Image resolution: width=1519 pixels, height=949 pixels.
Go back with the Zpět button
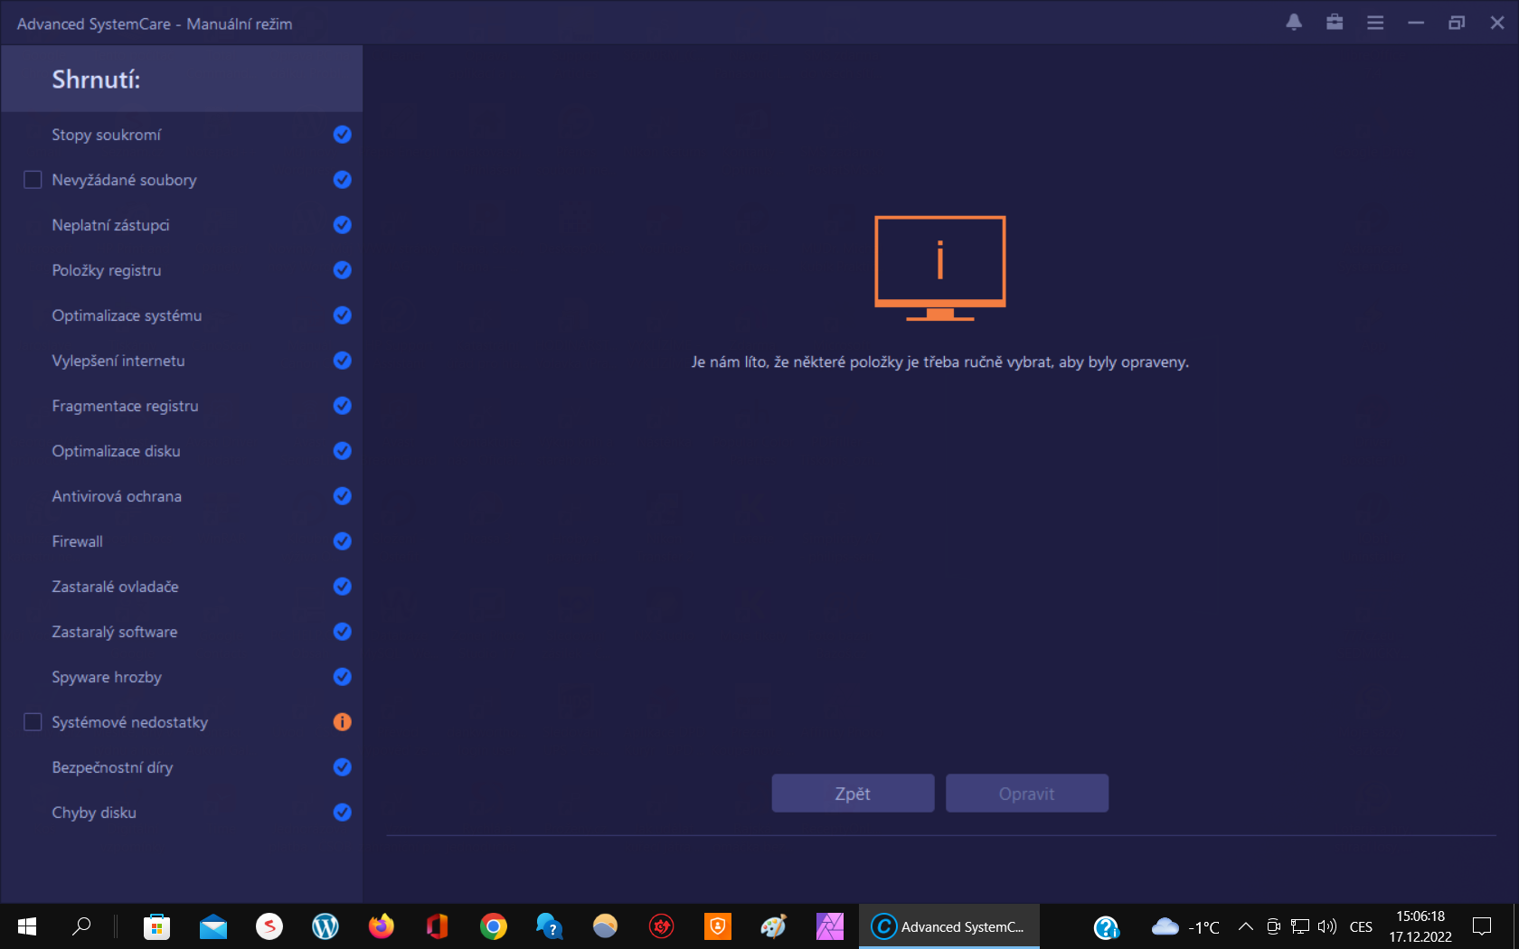[853, 794]
